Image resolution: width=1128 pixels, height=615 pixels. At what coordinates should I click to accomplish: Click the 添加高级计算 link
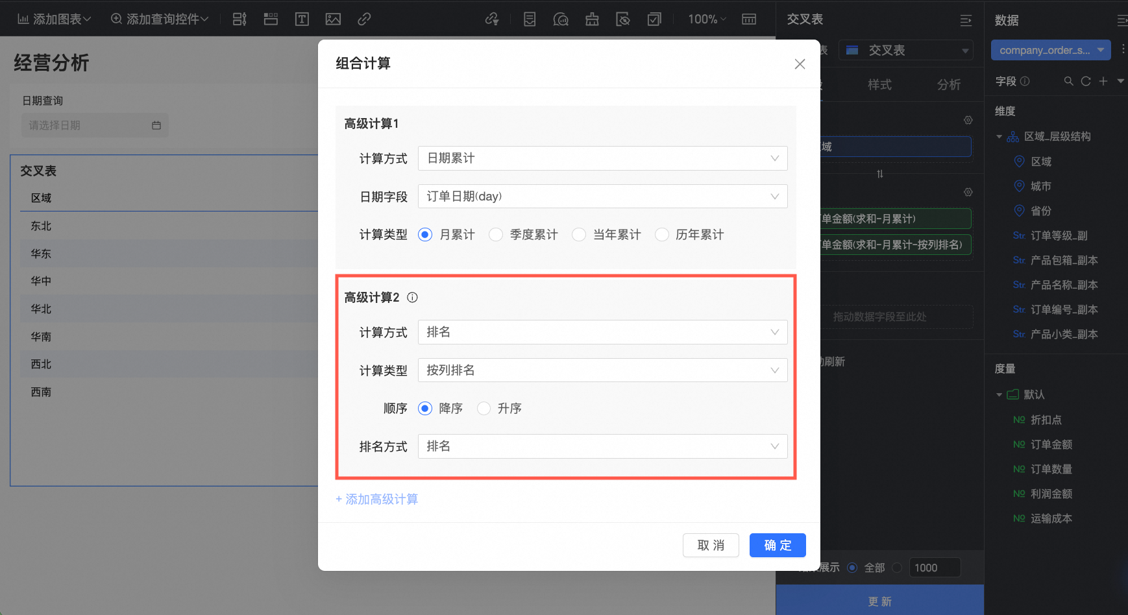click(376, 500)
